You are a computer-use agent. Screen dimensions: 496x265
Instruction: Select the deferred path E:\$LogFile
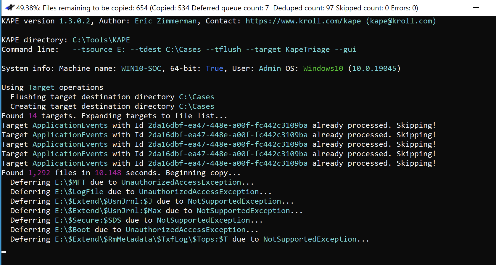[x=79, y=192]
